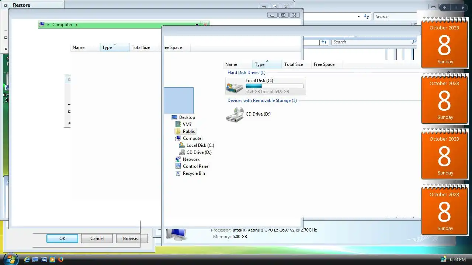The image size is (472, 265).
Task: Expand the arrow after the Computer breadcrumb
Action: [76, 25]
